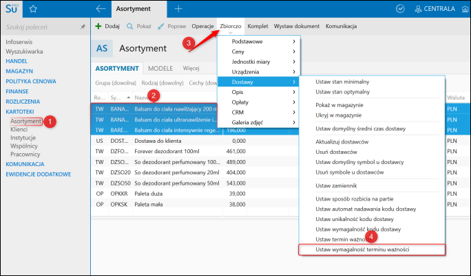Choose Ukryj w magazynie

tap(338, 115)
